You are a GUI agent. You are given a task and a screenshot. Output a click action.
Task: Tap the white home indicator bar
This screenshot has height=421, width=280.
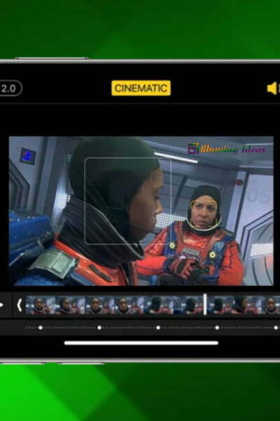point(141,343)
